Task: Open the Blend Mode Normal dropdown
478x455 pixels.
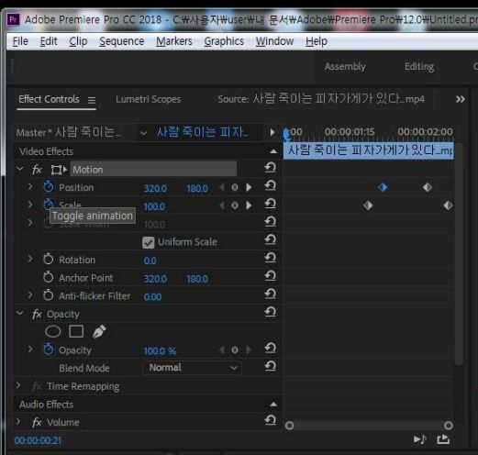Action: [x=192, y=368]
